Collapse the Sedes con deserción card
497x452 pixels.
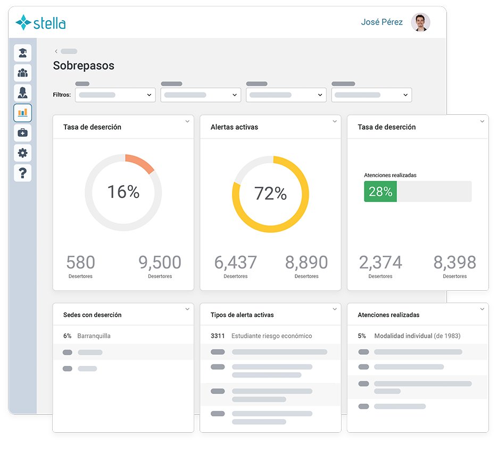point(187,309)
